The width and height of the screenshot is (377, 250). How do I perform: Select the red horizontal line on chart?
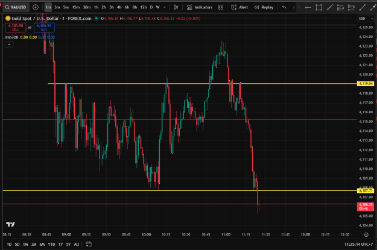coord(180,119)
